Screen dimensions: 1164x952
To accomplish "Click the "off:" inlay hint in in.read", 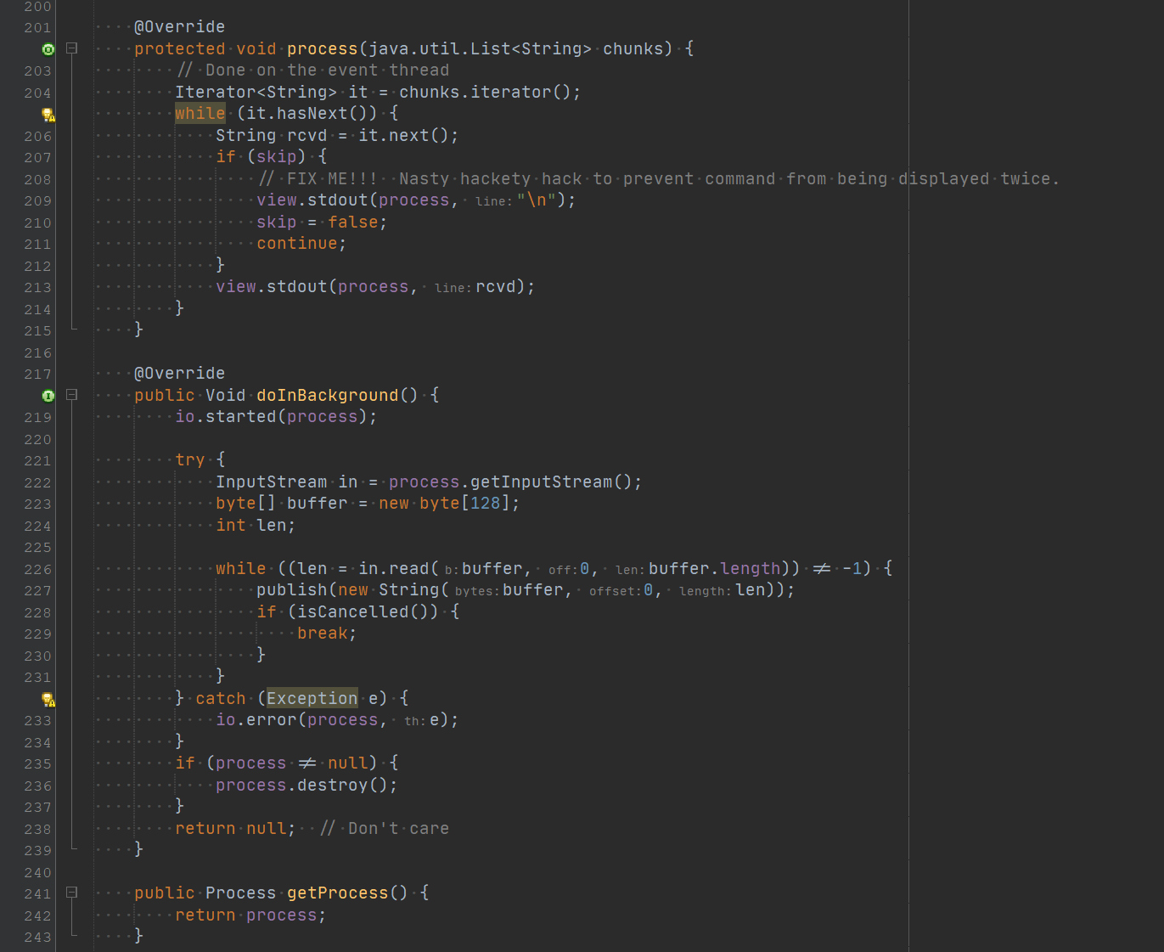I will coord(562,570).
